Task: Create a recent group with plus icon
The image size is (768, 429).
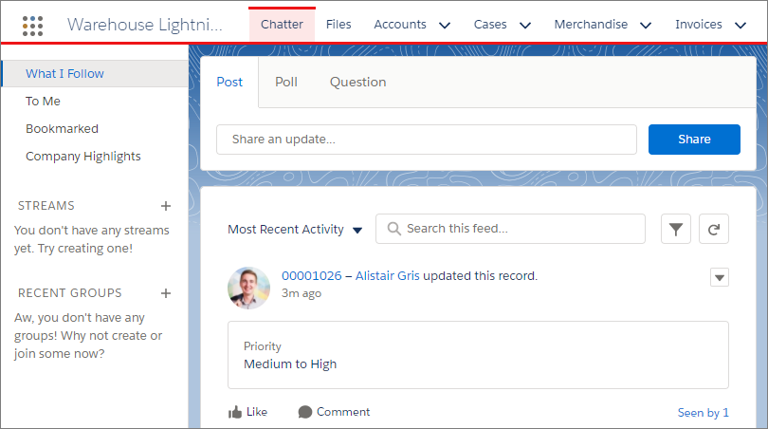Action: (x=166, y=293)
